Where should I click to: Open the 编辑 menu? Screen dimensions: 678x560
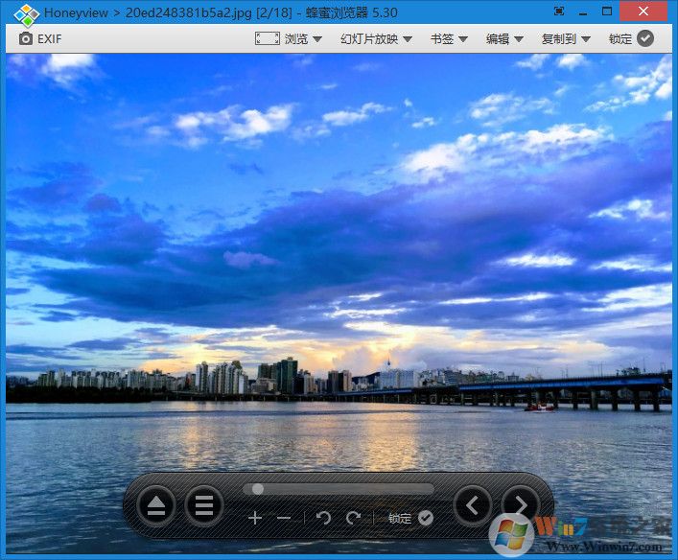pyautogui.click(x=504, y=38)
